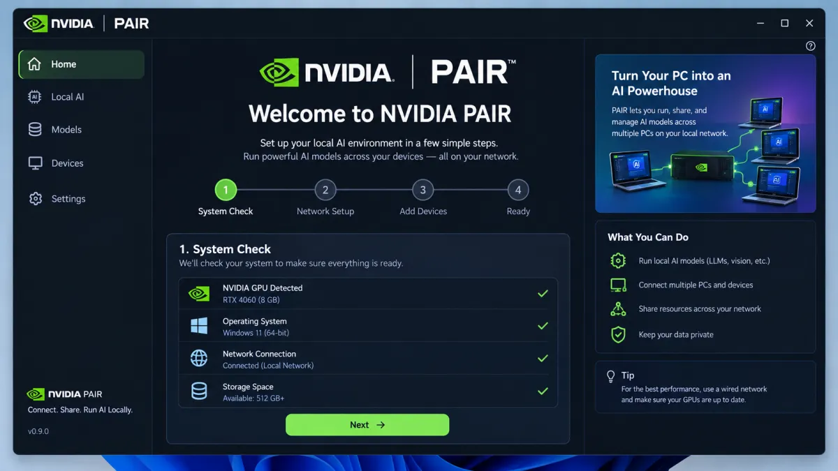The width and height of the screenshot is (838, 471).
Task: Click the 'What You Can Do' heading
Action: click(x=648, y=237)
